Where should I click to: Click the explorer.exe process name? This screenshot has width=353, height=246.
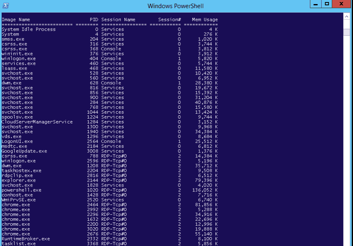(19, 180)
